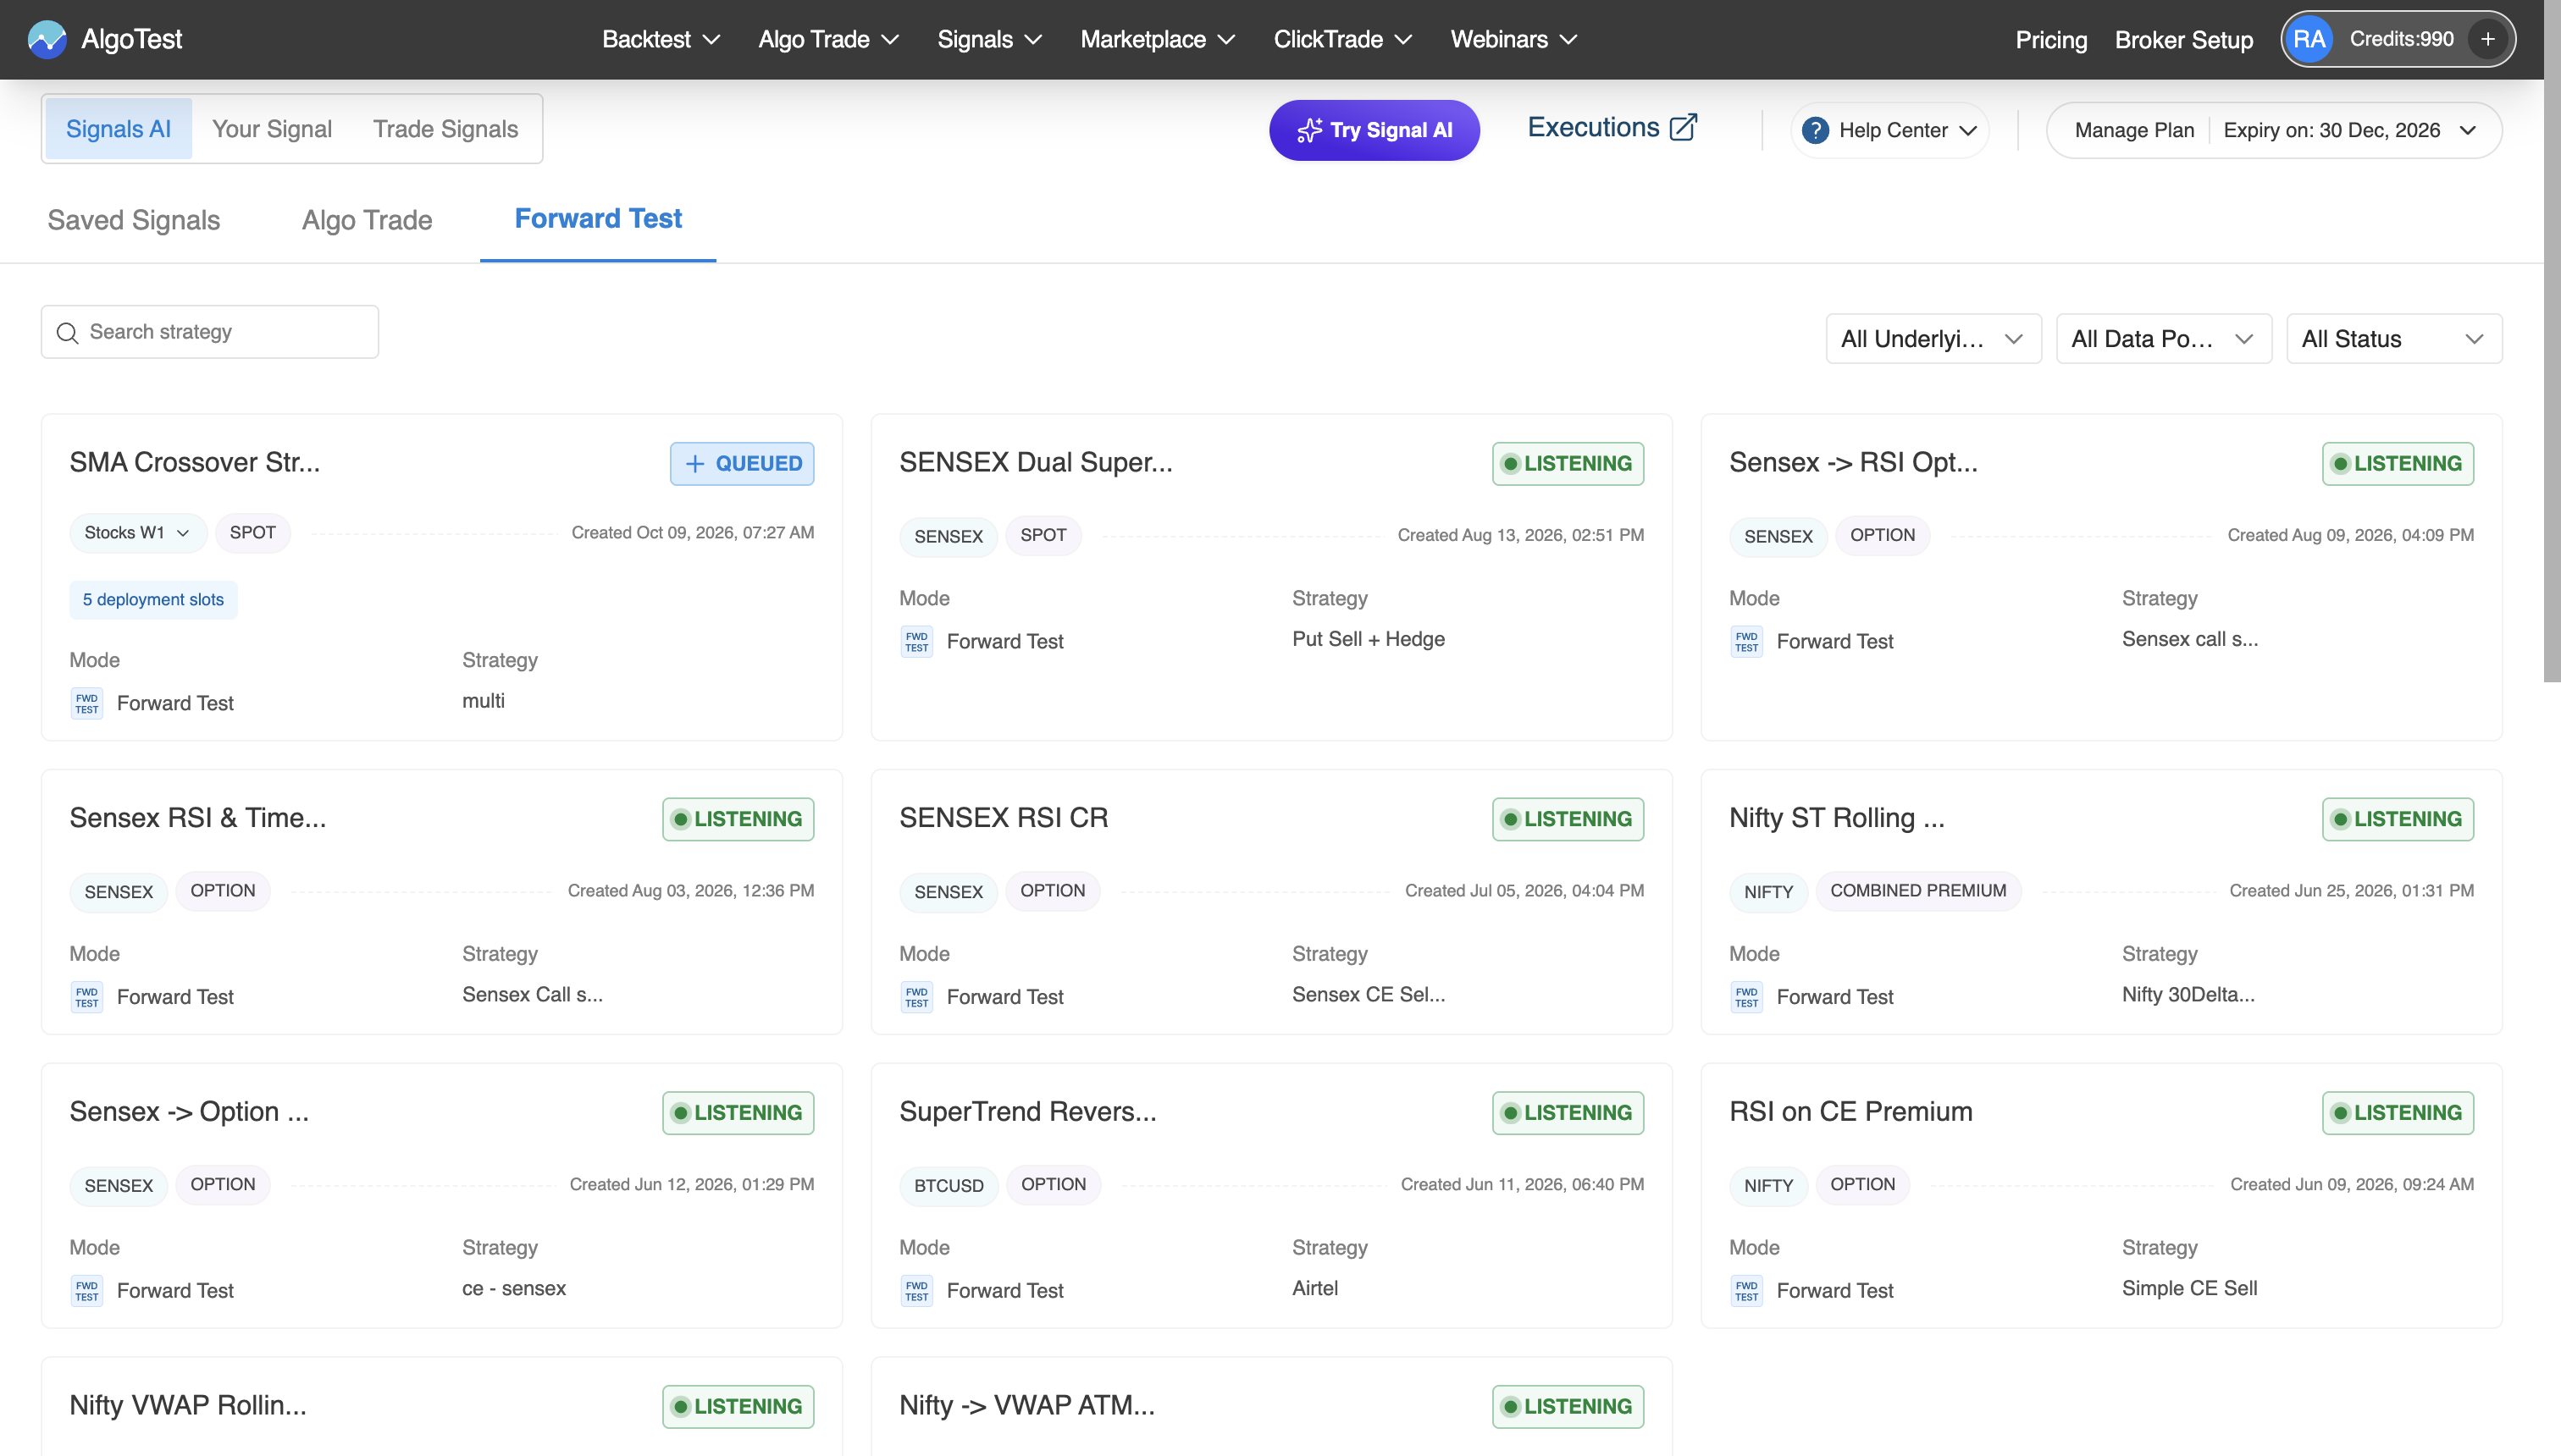Click the BTCUSD tag on SuperTrend card
2561x1456 pixels.
point(949,1185)
